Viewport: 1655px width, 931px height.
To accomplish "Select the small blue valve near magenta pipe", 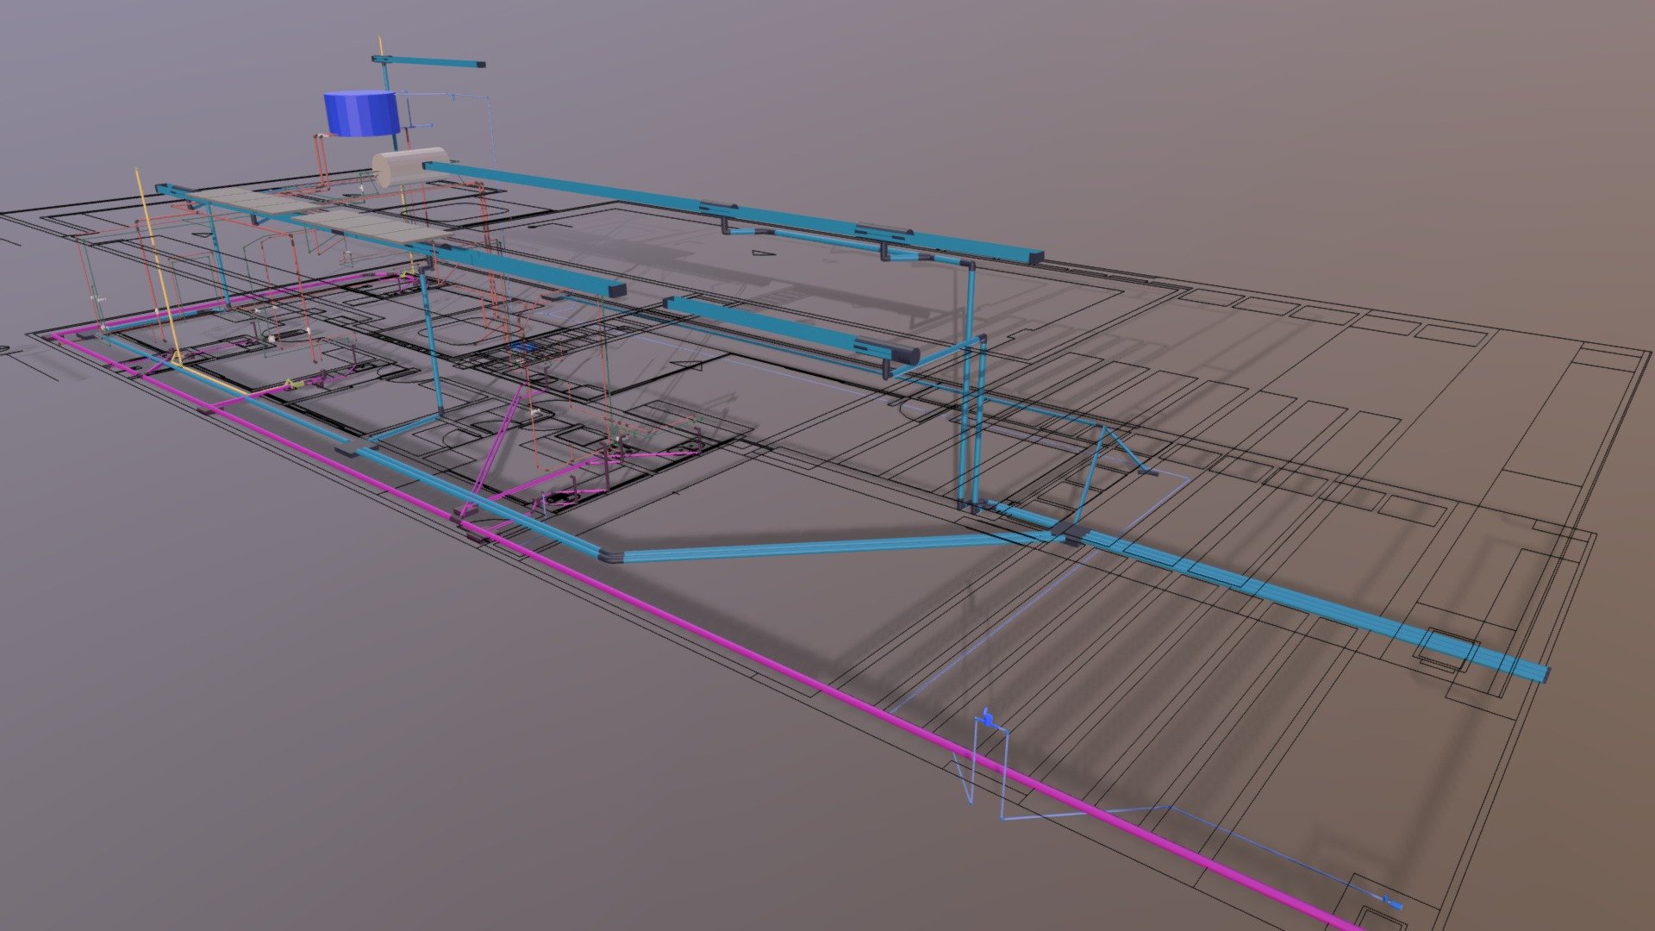I will (988, 717).
